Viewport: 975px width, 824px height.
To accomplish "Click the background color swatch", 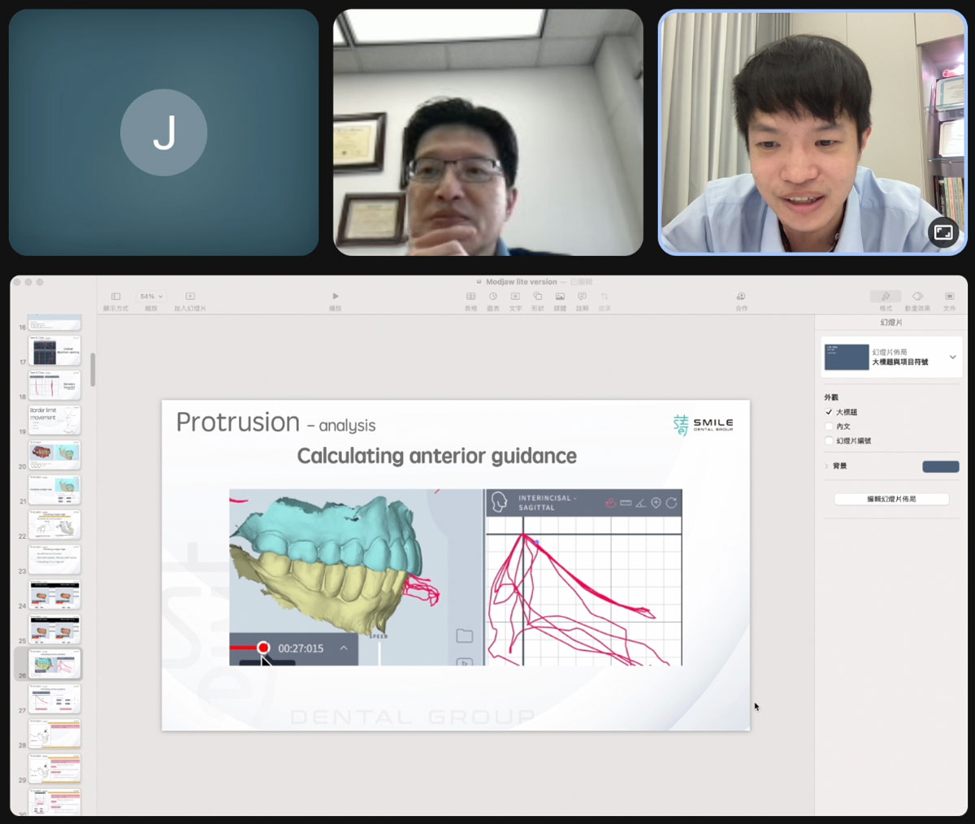I will (x=940, y=466).
